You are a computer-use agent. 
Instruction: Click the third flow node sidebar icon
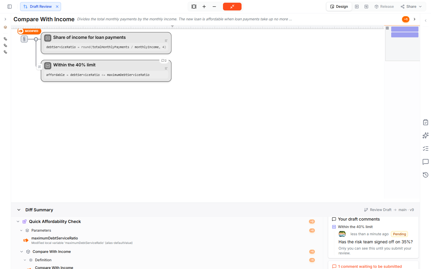[x=5, y=52]
